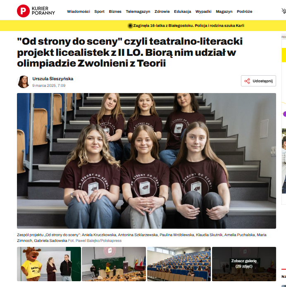Select Telemagazyn in the navigation
Viewport: 286px width, 287px height.
coord(138,12)
